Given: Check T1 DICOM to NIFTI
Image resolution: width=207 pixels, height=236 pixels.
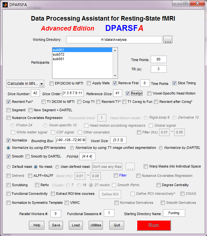Looking at the screenshot, I should click(43, 102).
